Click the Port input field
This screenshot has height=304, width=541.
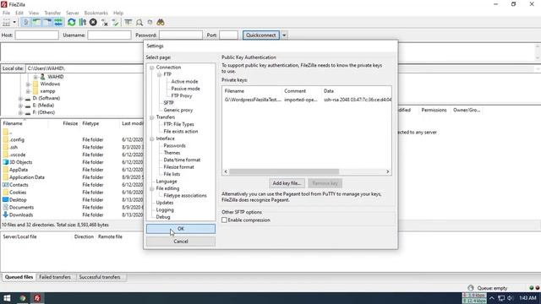[228, 35]
